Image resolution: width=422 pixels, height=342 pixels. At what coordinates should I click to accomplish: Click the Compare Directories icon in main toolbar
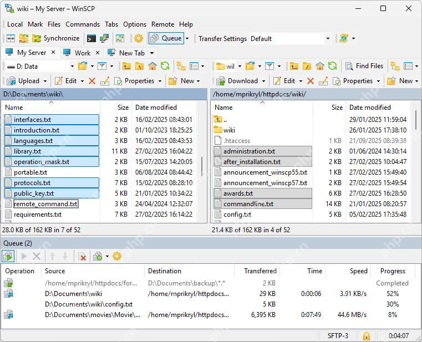(11, 38)
